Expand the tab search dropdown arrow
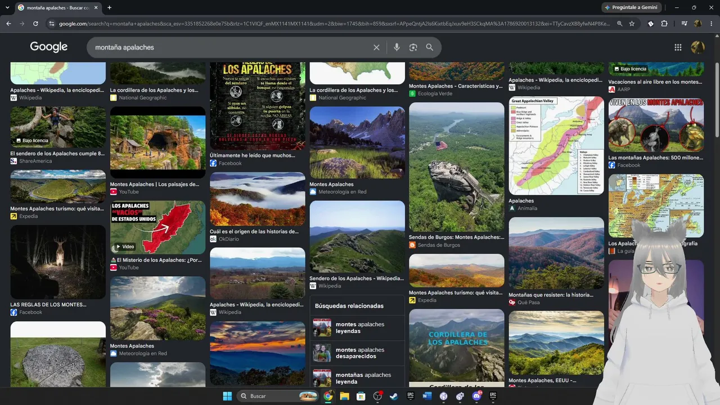This screenshot has height=405, width=720. [7, 7]
